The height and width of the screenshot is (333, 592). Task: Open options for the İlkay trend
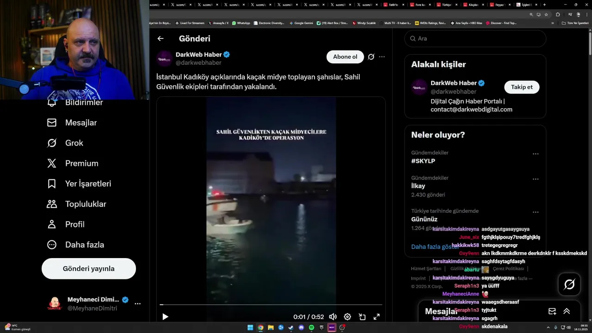(536, 179)
